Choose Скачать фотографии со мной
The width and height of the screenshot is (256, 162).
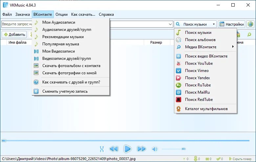pyautogui.click(x=71, y=73)
